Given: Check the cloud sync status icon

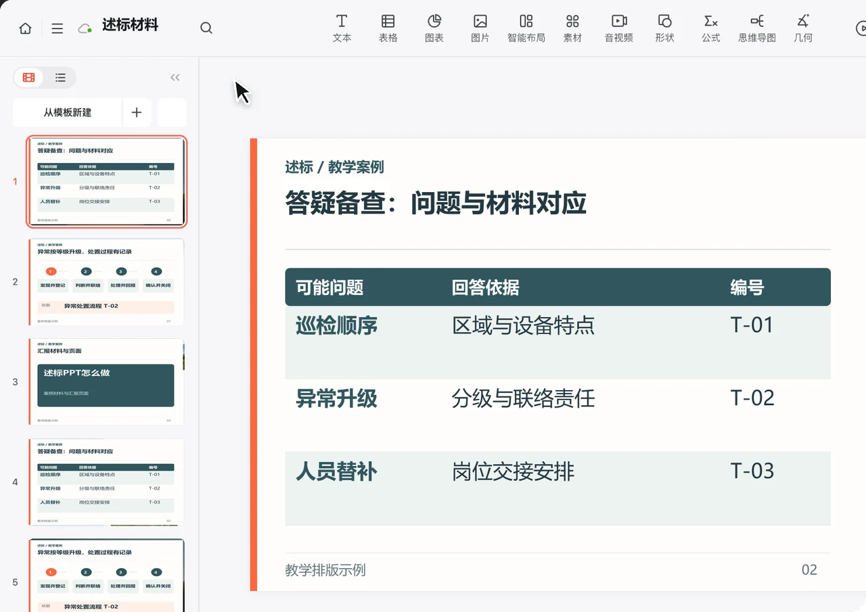Looking at the screenshot, I should coord(85,28).
